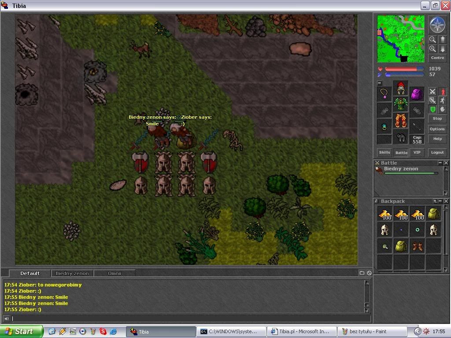
Task: Enable defensive green shield fight mode
Action: [433, 109]
